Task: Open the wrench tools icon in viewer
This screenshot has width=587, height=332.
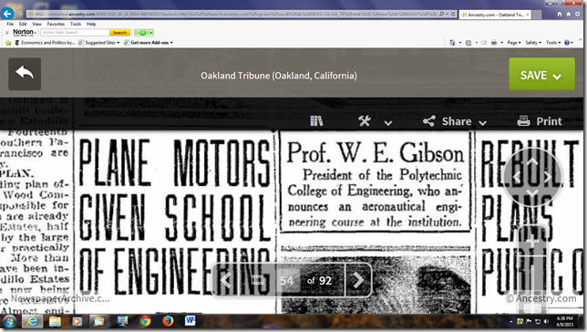Action: click(365, 121)
